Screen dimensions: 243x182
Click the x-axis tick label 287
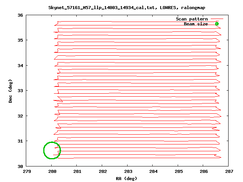click(229, 171)
